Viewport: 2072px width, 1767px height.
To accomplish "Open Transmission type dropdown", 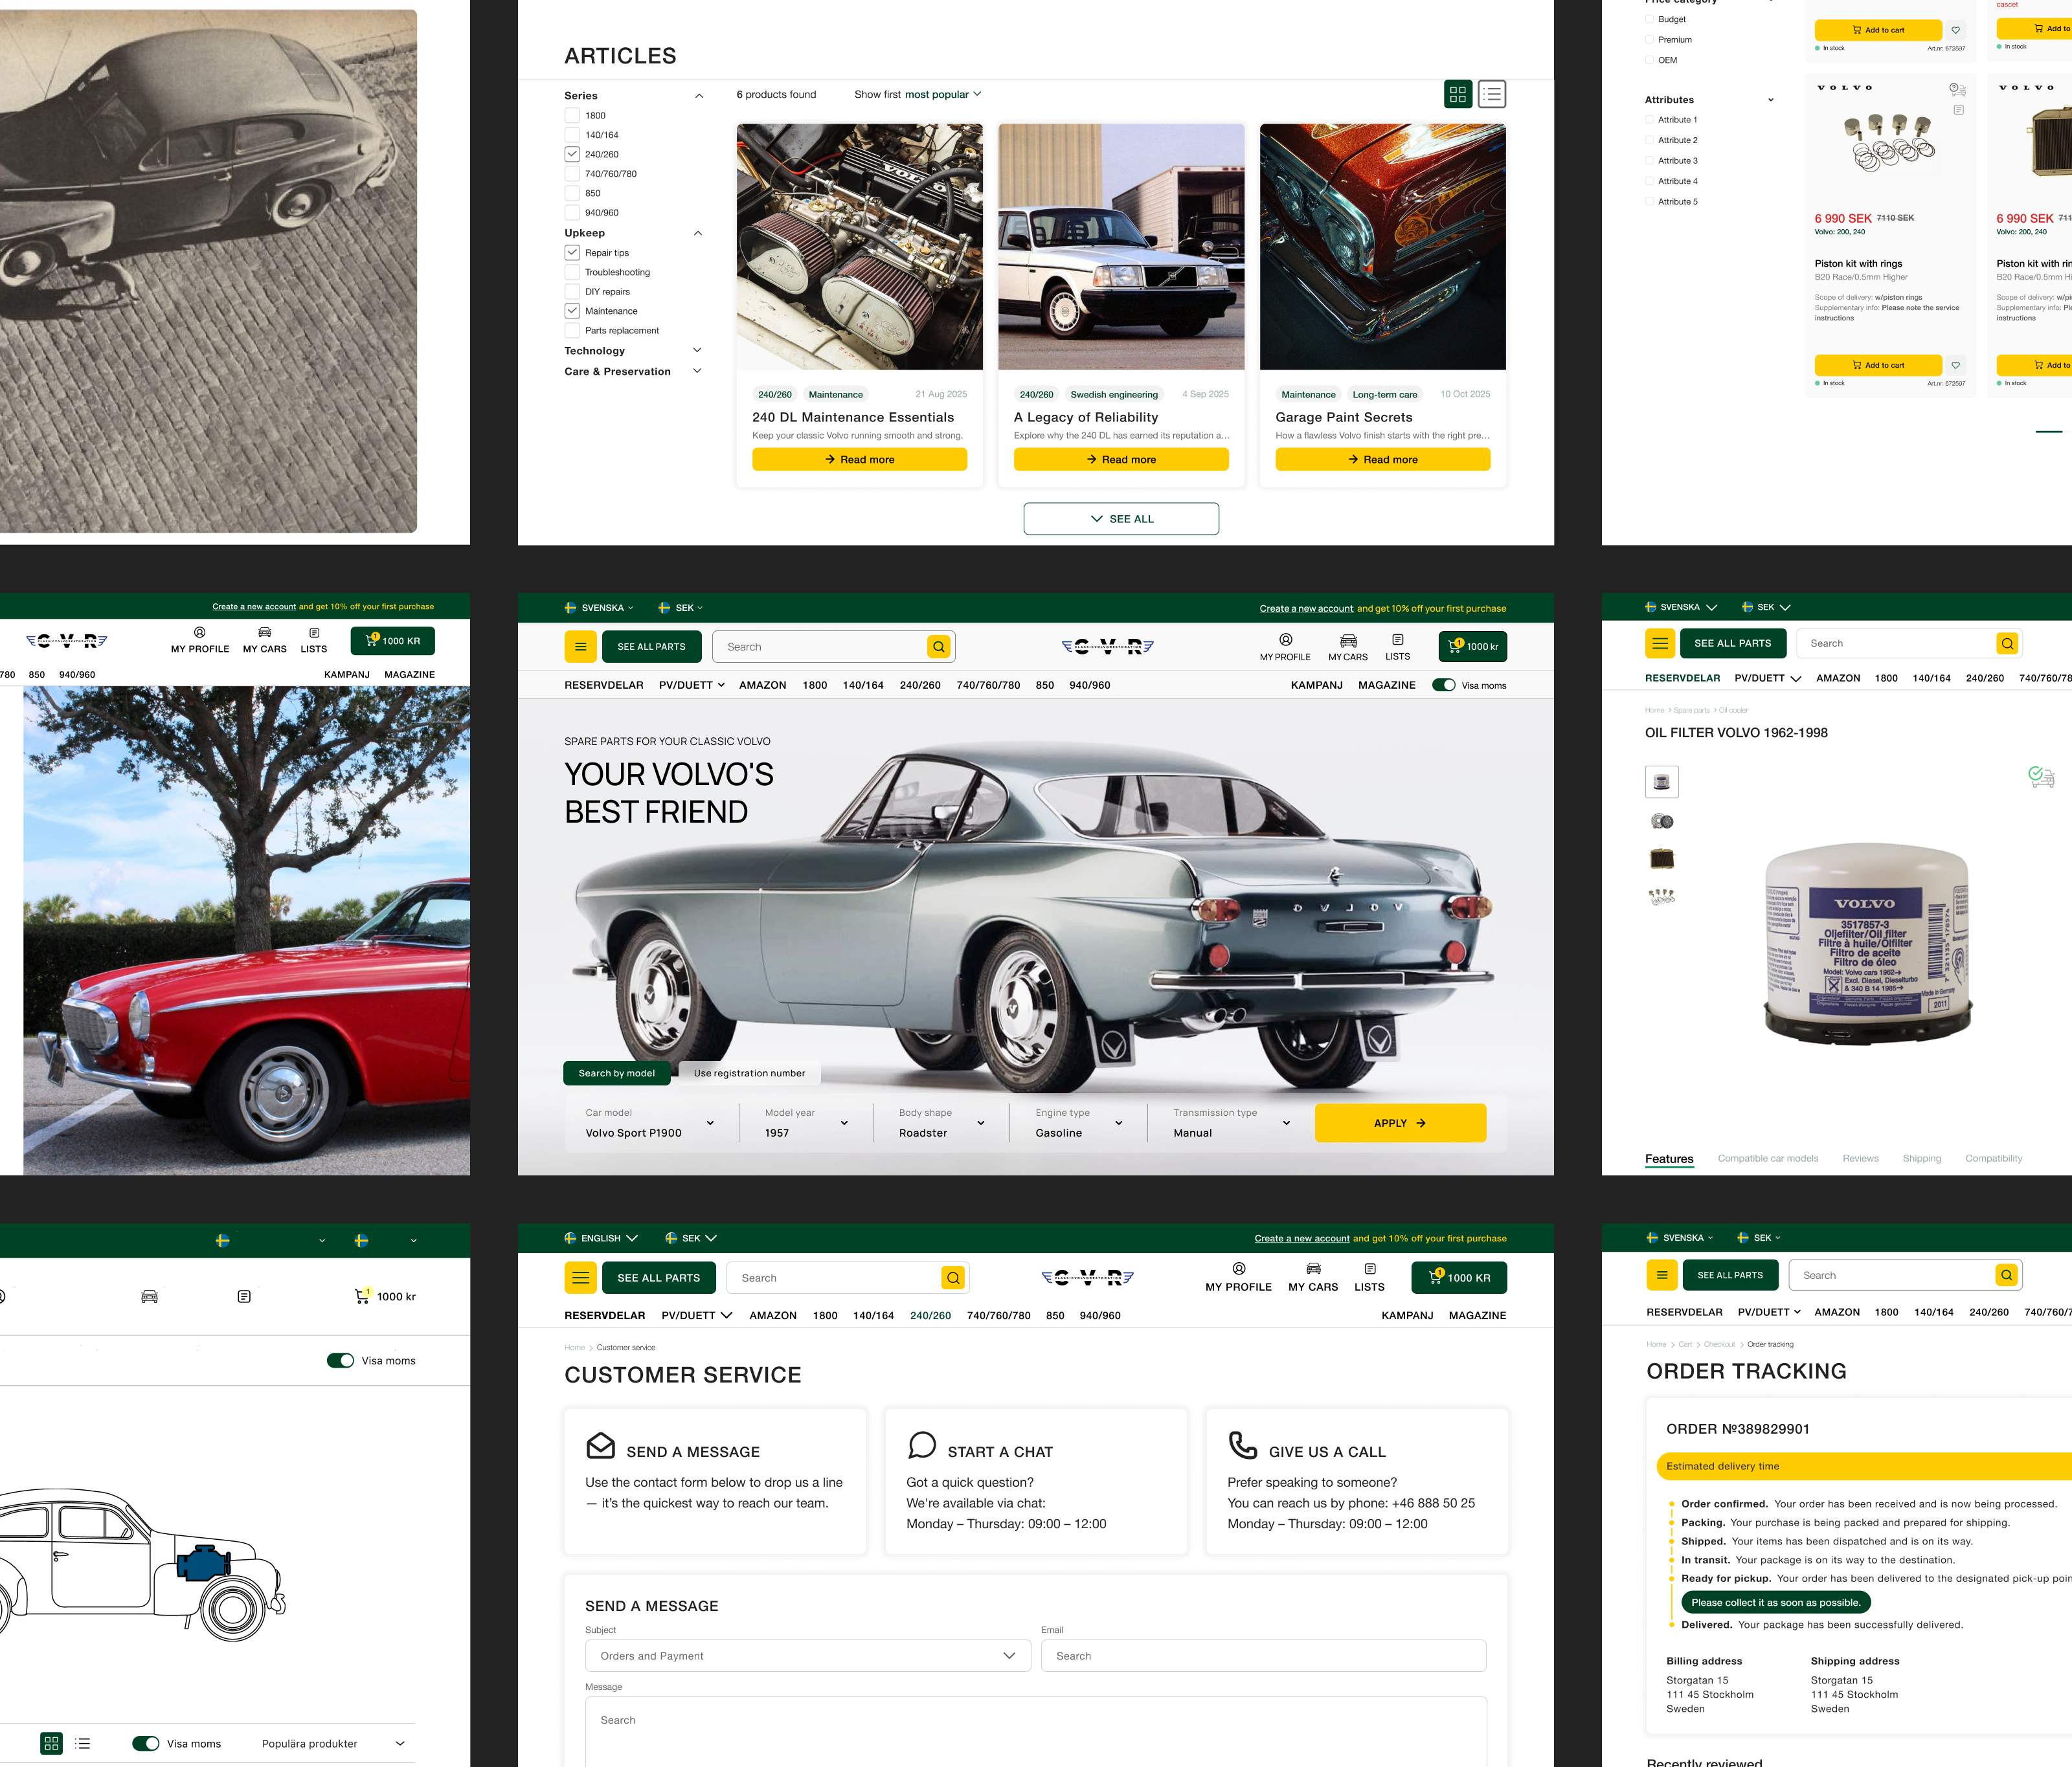I will coord(1232,1122).
